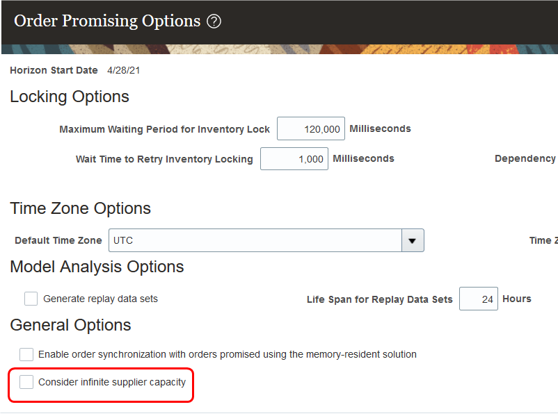The image size is (558, 416).
Task: Click the Model Analysis Options section heading
Action: [x=97, y=267]
